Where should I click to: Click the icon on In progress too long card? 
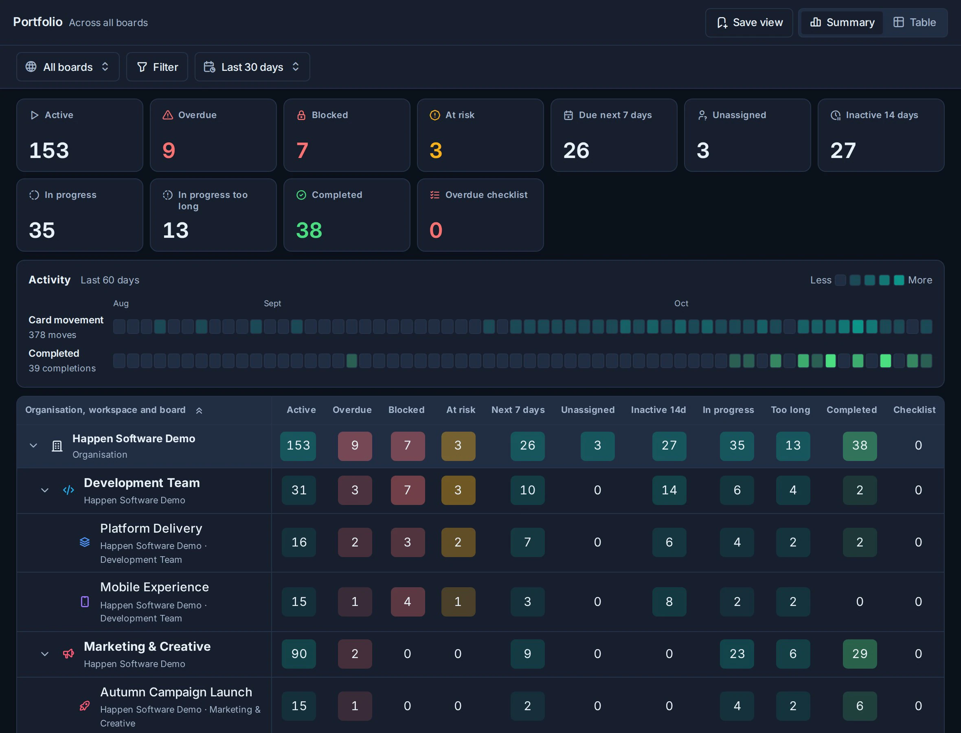tap(167, 195)
